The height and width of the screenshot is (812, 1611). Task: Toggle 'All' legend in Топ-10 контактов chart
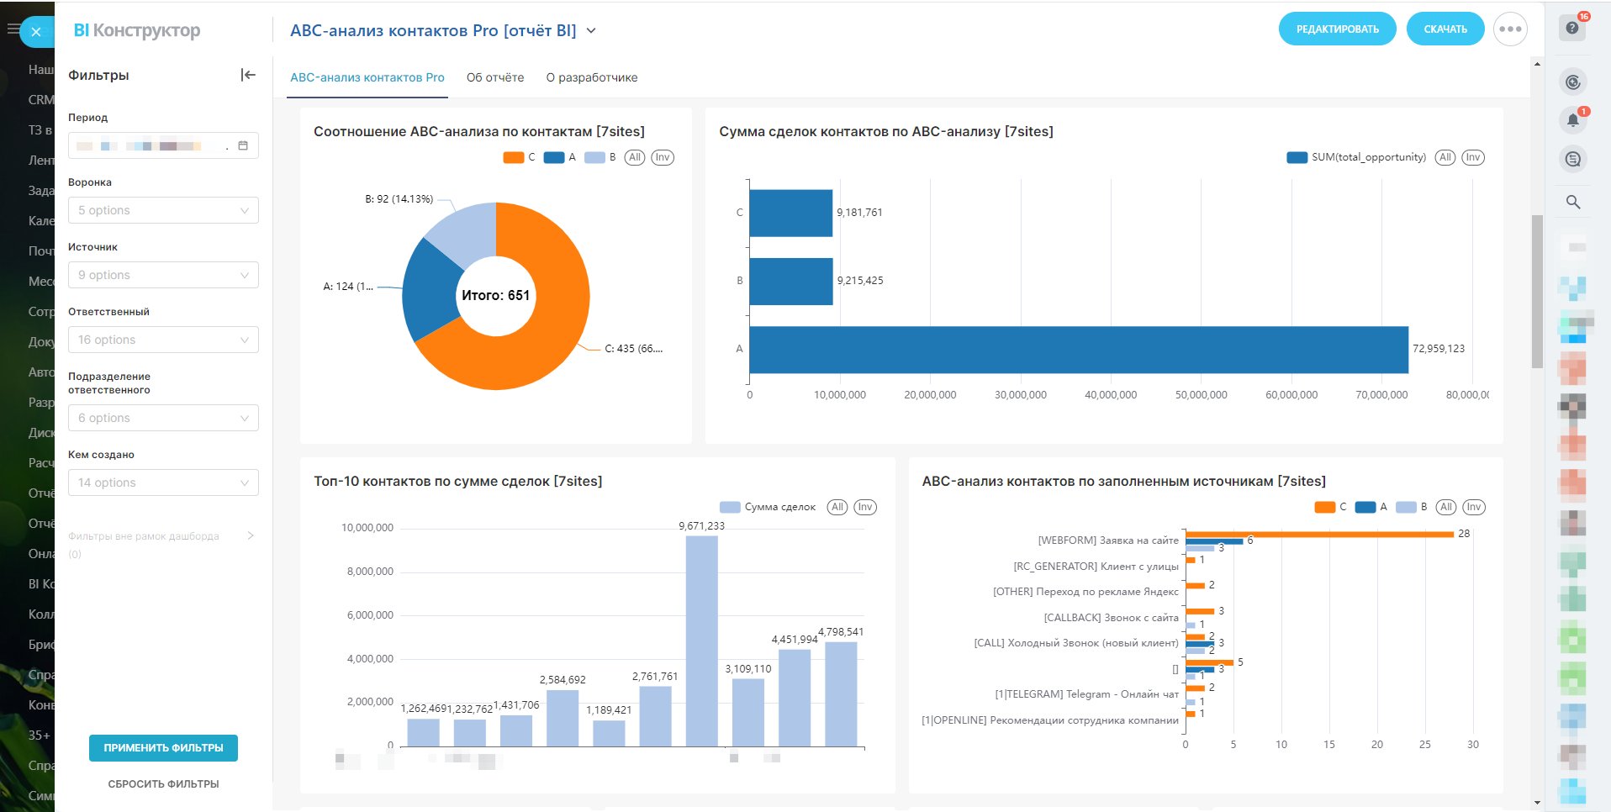(837, 507)
